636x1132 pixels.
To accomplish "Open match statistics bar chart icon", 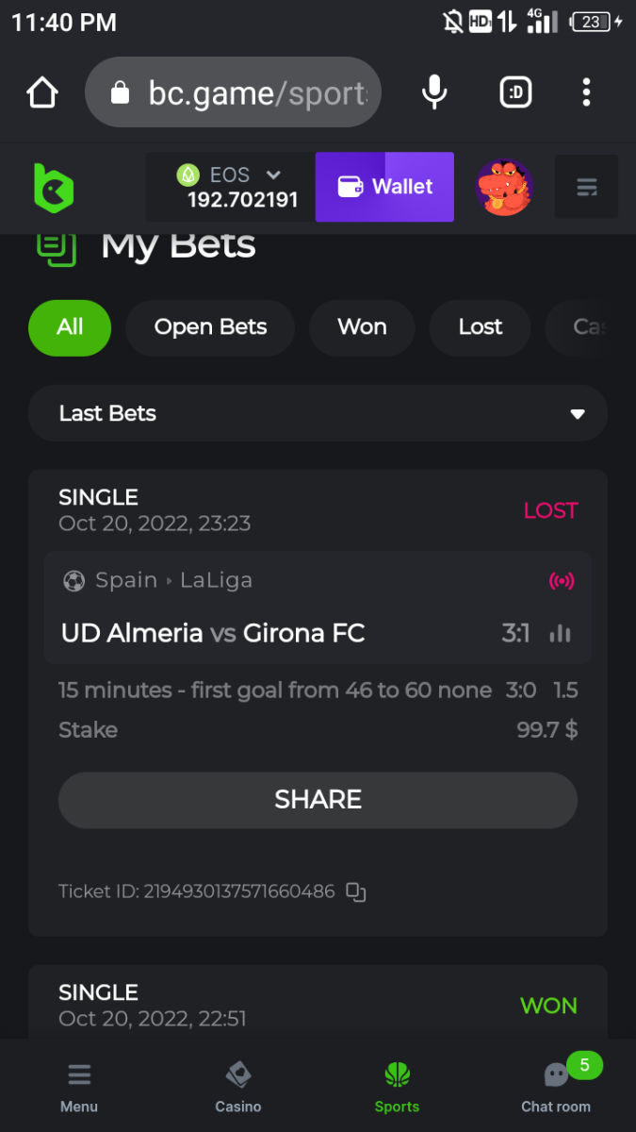I will point(561,633).
